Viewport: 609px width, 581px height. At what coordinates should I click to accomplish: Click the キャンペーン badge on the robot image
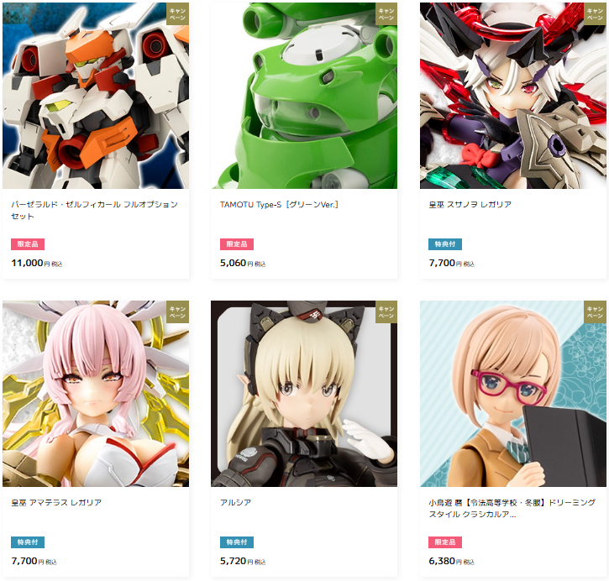point(178,14)
